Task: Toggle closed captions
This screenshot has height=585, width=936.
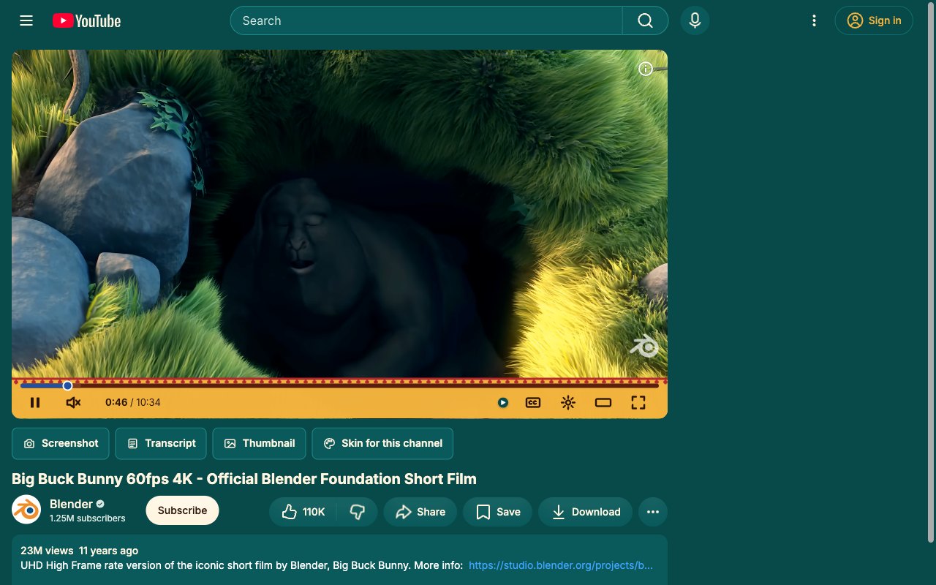Action: click(533, 402)
